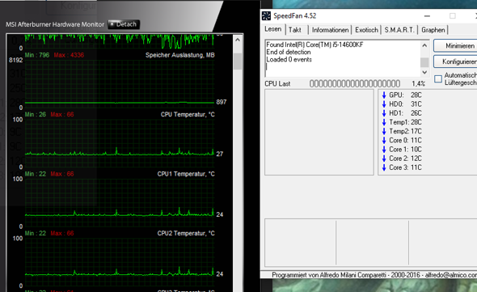Image resolution: width=477 pixels, height=292 pixels.
Task: Click the log box scroll-down arrow
Action: click(424, 73)
